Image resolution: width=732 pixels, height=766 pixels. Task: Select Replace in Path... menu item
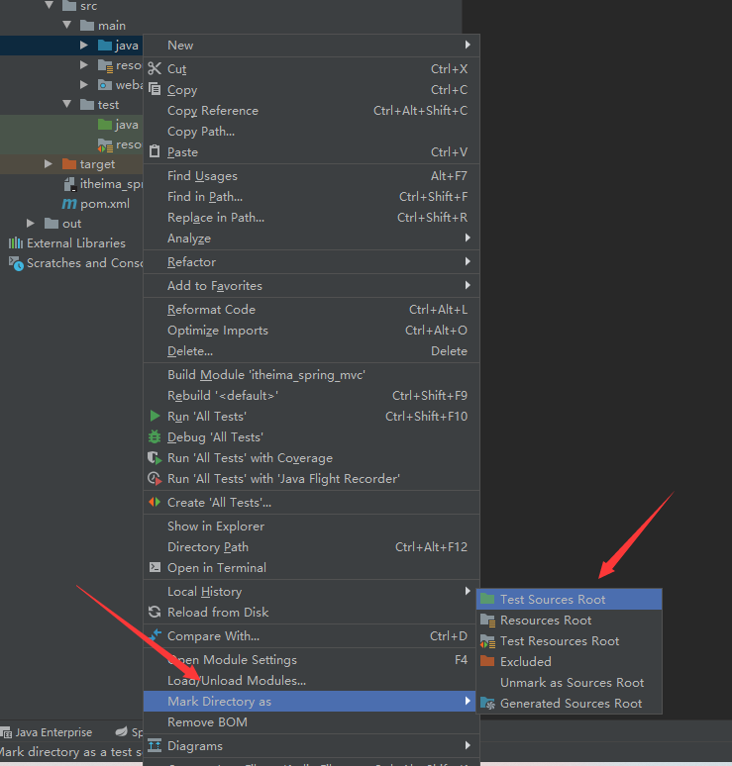311,218
